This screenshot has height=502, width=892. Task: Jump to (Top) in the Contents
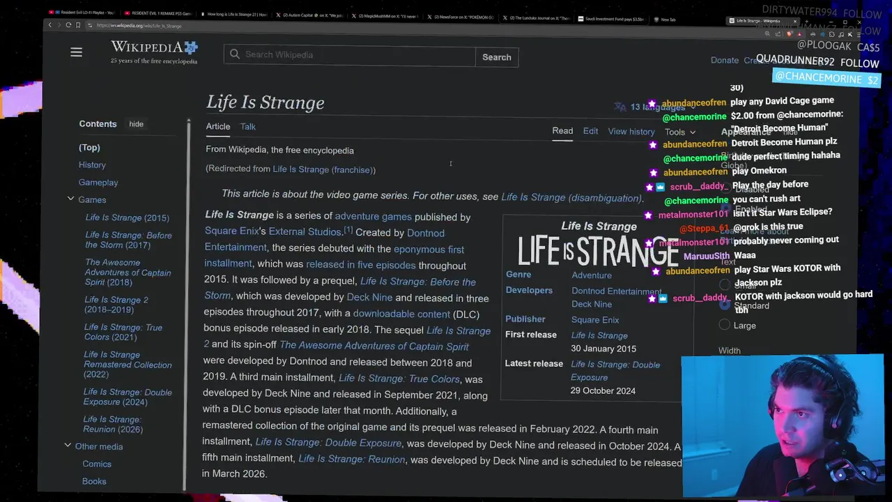tap(89, 147)
